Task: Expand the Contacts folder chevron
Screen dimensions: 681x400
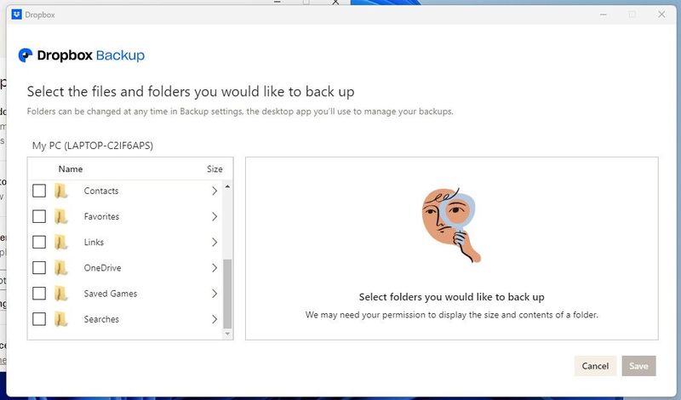Action: pos(215,191)
